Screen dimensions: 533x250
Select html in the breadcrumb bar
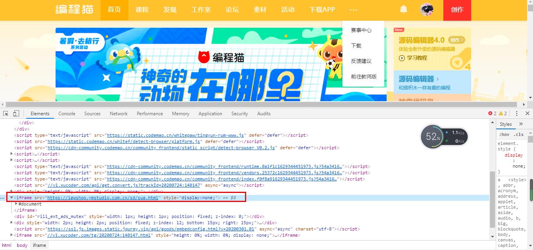point(7,245)
